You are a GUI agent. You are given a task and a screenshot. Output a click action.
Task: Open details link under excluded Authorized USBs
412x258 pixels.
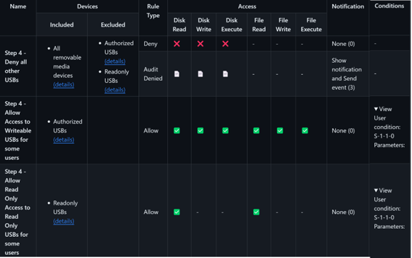(x=115, y=62)
